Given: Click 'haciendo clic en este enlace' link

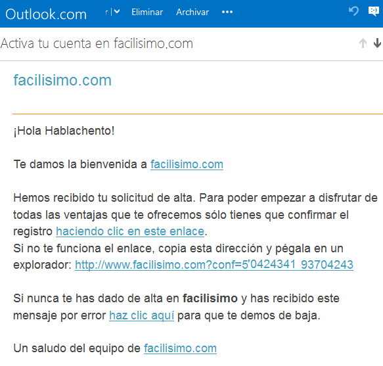Looking at the screenshot, I should tap(130, 231).
